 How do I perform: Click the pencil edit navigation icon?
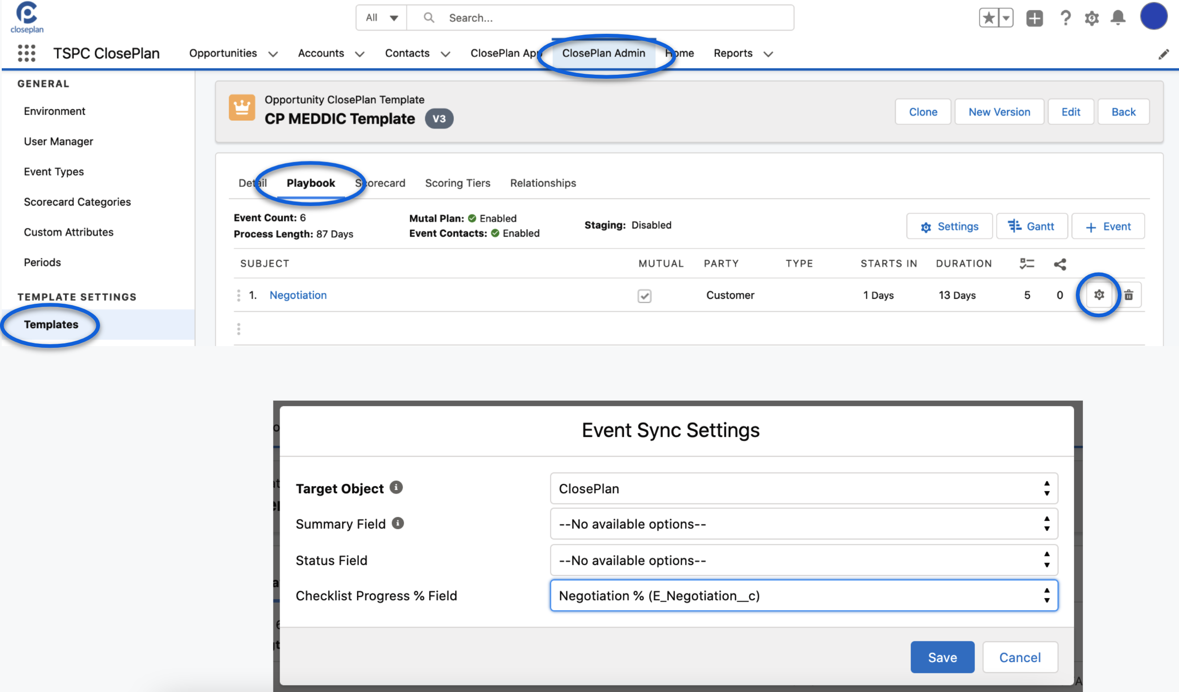(x=1163, y=55)
